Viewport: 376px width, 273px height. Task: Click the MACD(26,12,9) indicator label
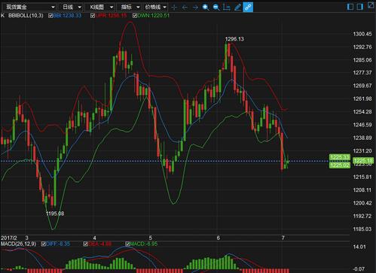18,244
